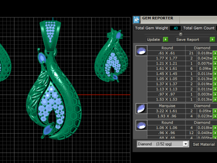The height and width of the screenshot is (163, 217).
Task: Click the 0.042tw weight cell
Action: [205, 58]
